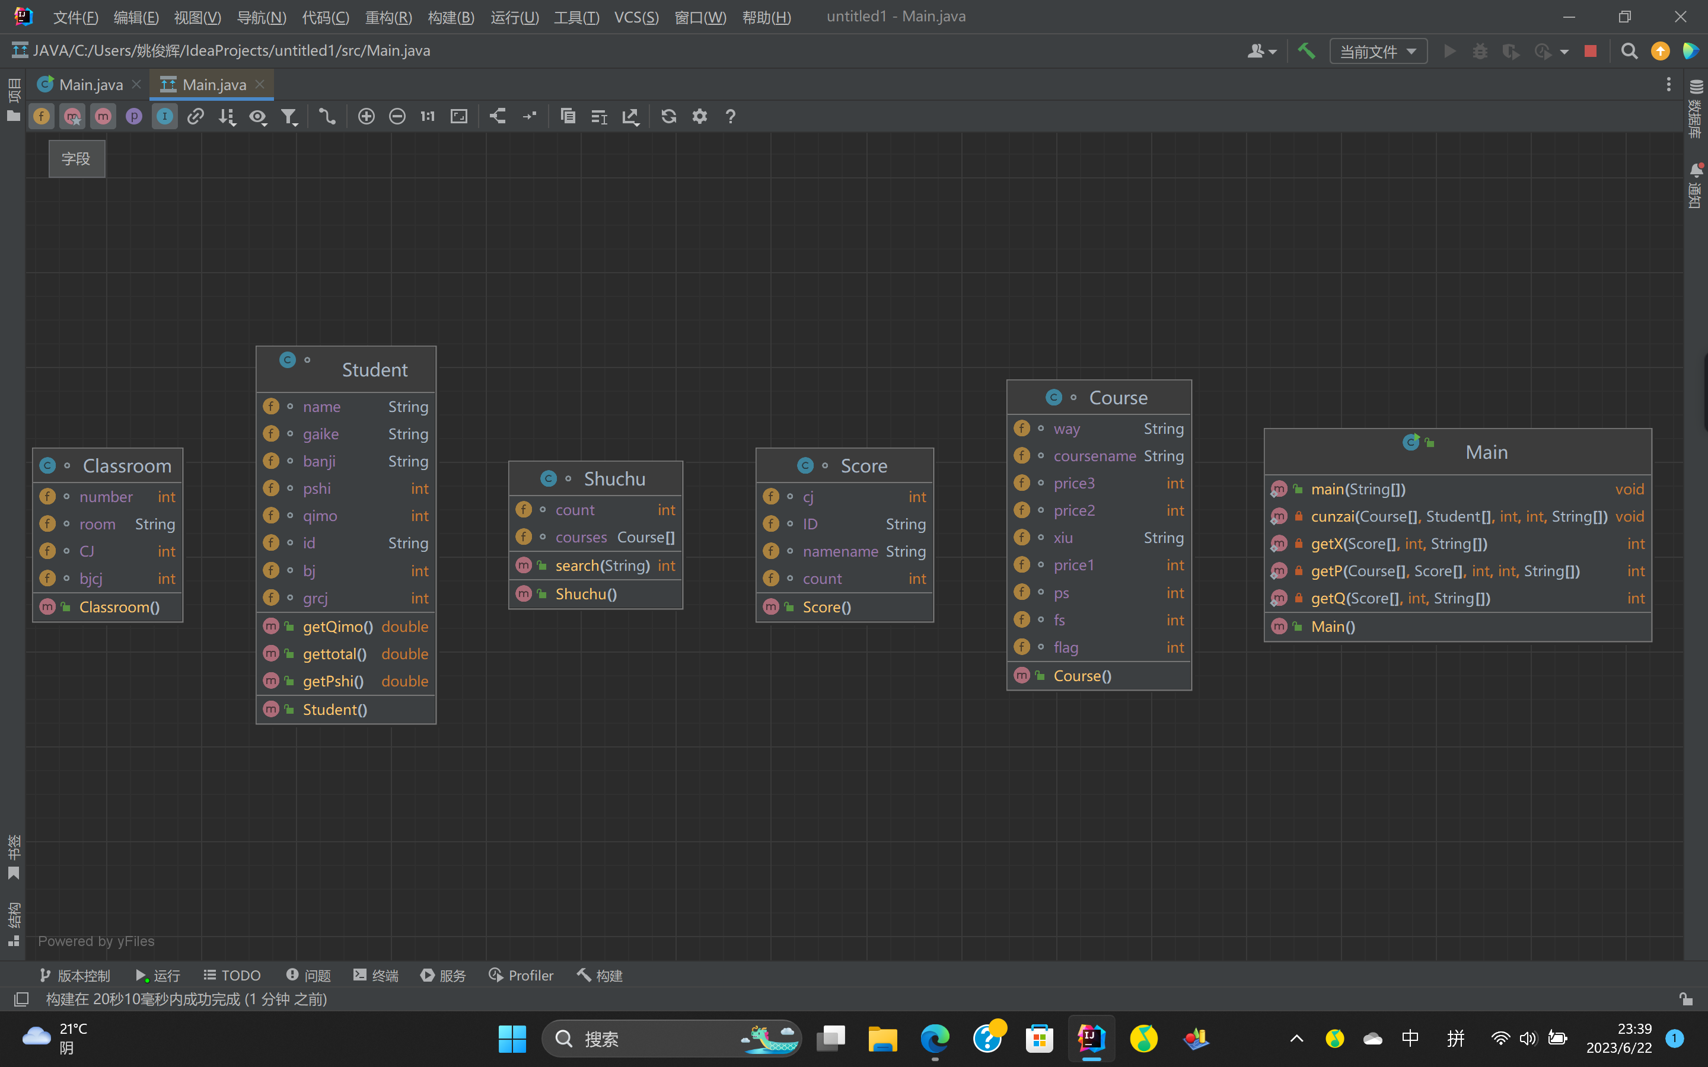Click the zoom out icon
Screen dimensions: 1708x1067
(x=397, y=116)
